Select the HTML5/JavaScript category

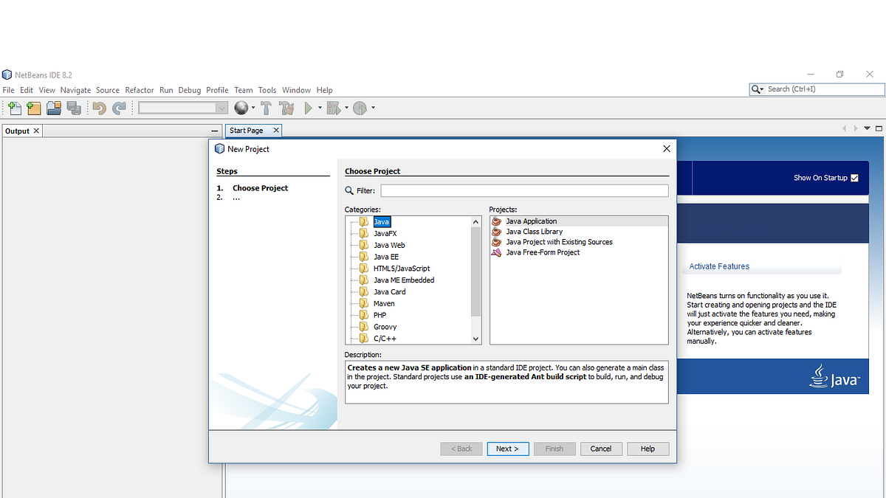402,269
